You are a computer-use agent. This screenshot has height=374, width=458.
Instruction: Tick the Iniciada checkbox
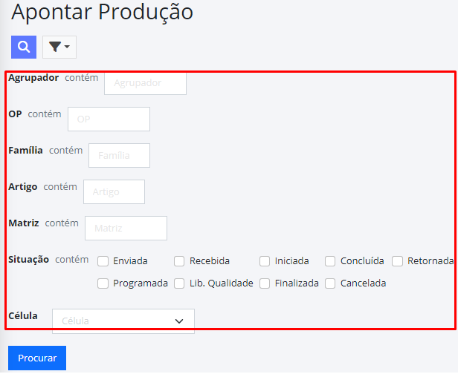[x=265, y=261]
